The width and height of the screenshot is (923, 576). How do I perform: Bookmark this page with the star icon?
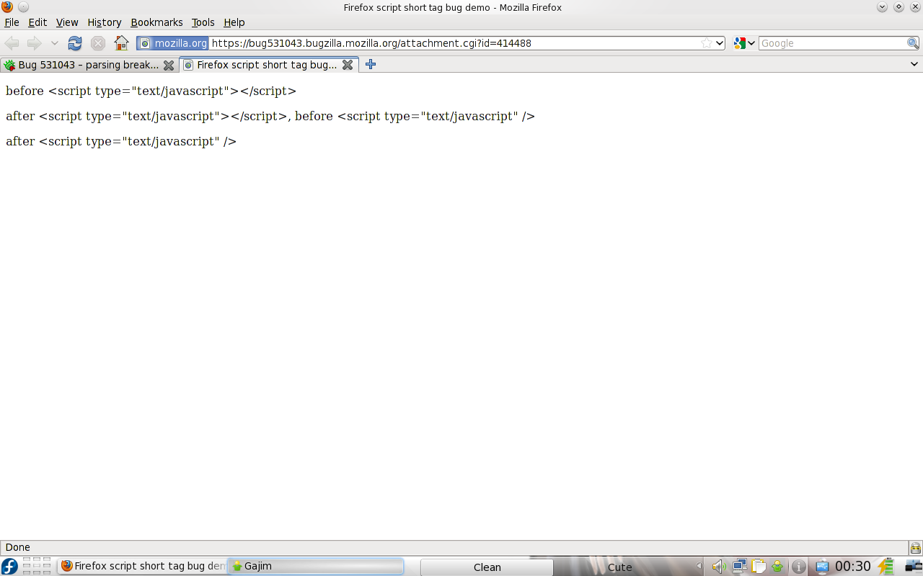coord(707,43)
